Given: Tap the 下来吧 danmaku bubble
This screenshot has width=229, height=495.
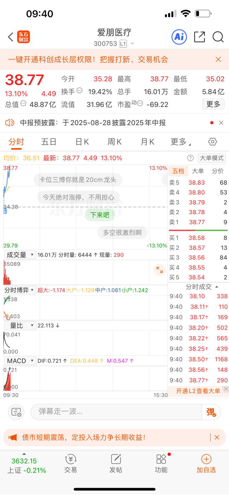Looking at the screenshot, I should (x=100, y=215).
